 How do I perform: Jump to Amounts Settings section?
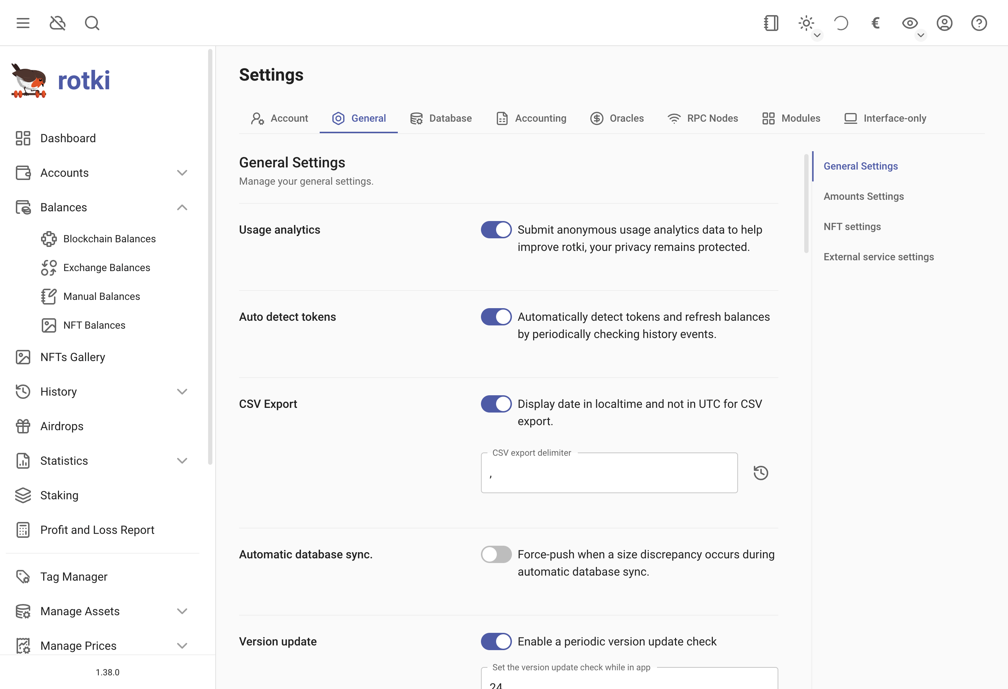[864, 197]
